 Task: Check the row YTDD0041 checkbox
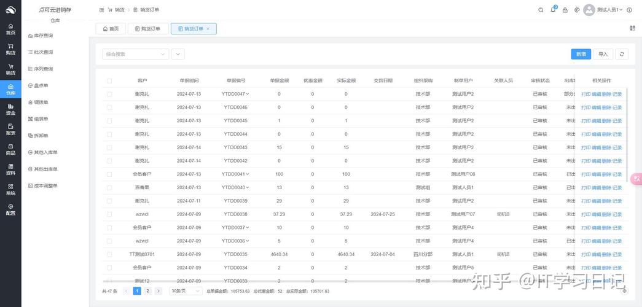(109, 174)
